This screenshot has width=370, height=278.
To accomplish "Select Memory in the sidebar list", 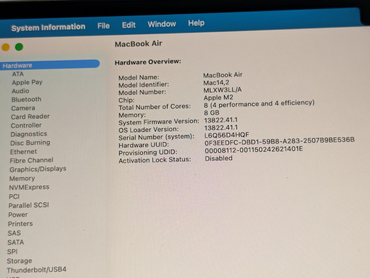I will [x=22, y=178].
